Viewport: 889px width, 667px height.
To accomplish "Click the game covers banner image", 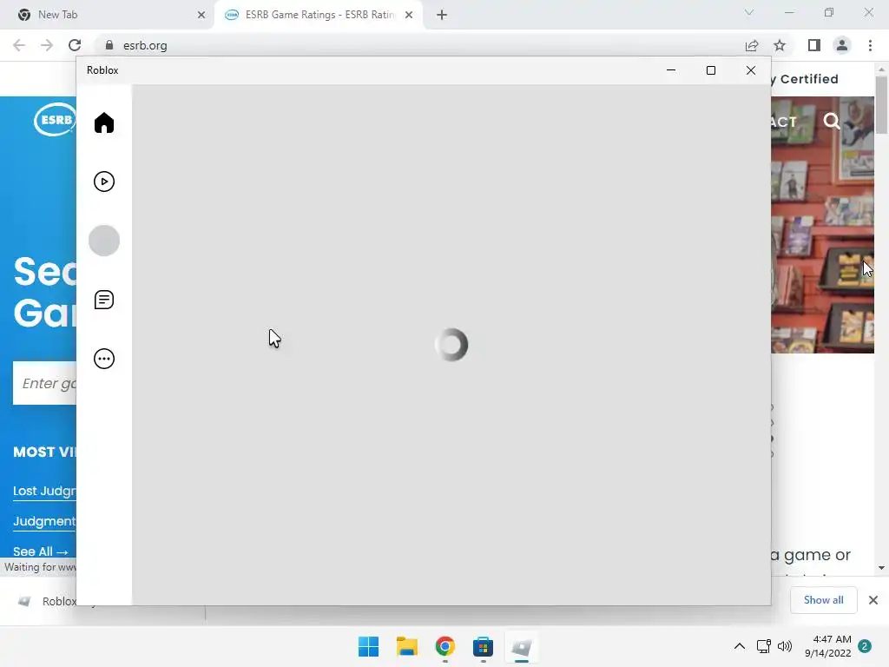I will click(822, 225).
